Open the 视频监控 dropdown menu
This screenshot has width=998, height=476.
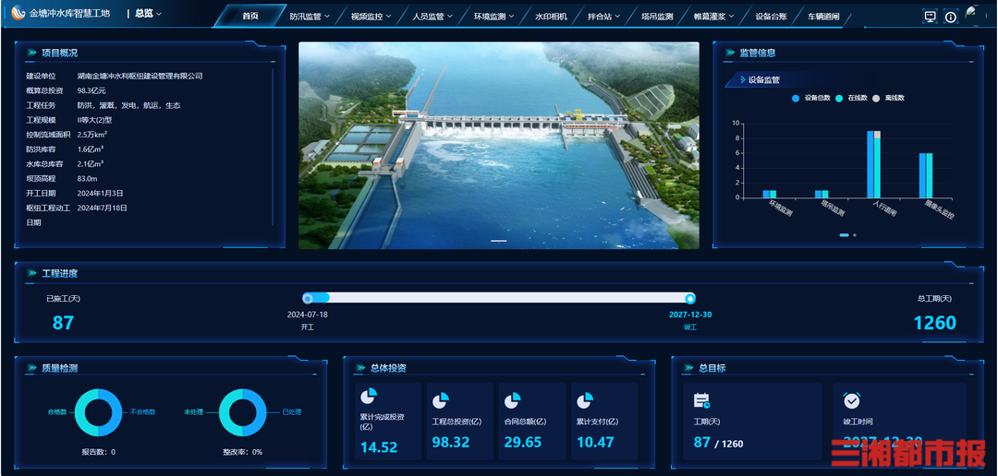click(371, 17)
